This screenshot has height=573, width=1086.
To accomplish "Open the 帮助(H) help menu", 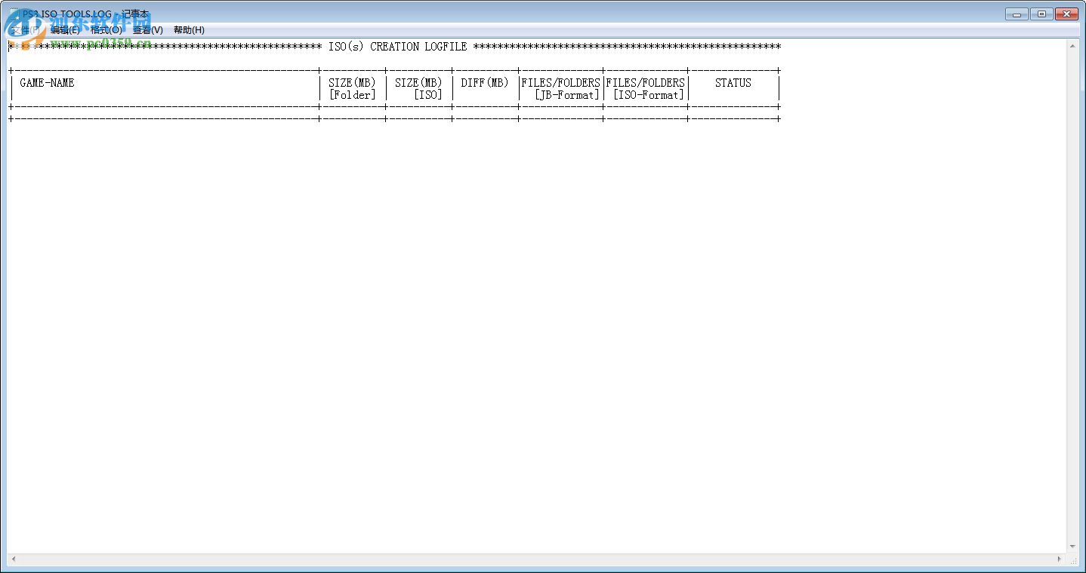I will 187,29.
